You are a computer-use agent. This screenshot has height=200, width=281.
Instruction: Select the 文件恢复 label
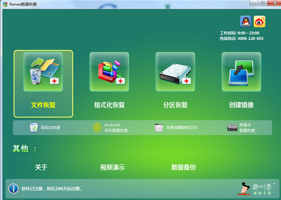pyautogui.click(x=43, y=105)
